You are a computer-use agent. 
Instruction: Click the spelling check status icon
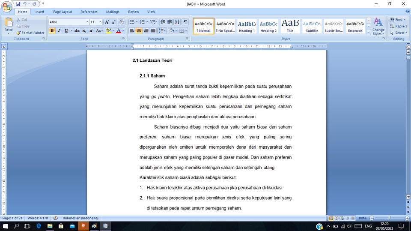tap(55, 218)
